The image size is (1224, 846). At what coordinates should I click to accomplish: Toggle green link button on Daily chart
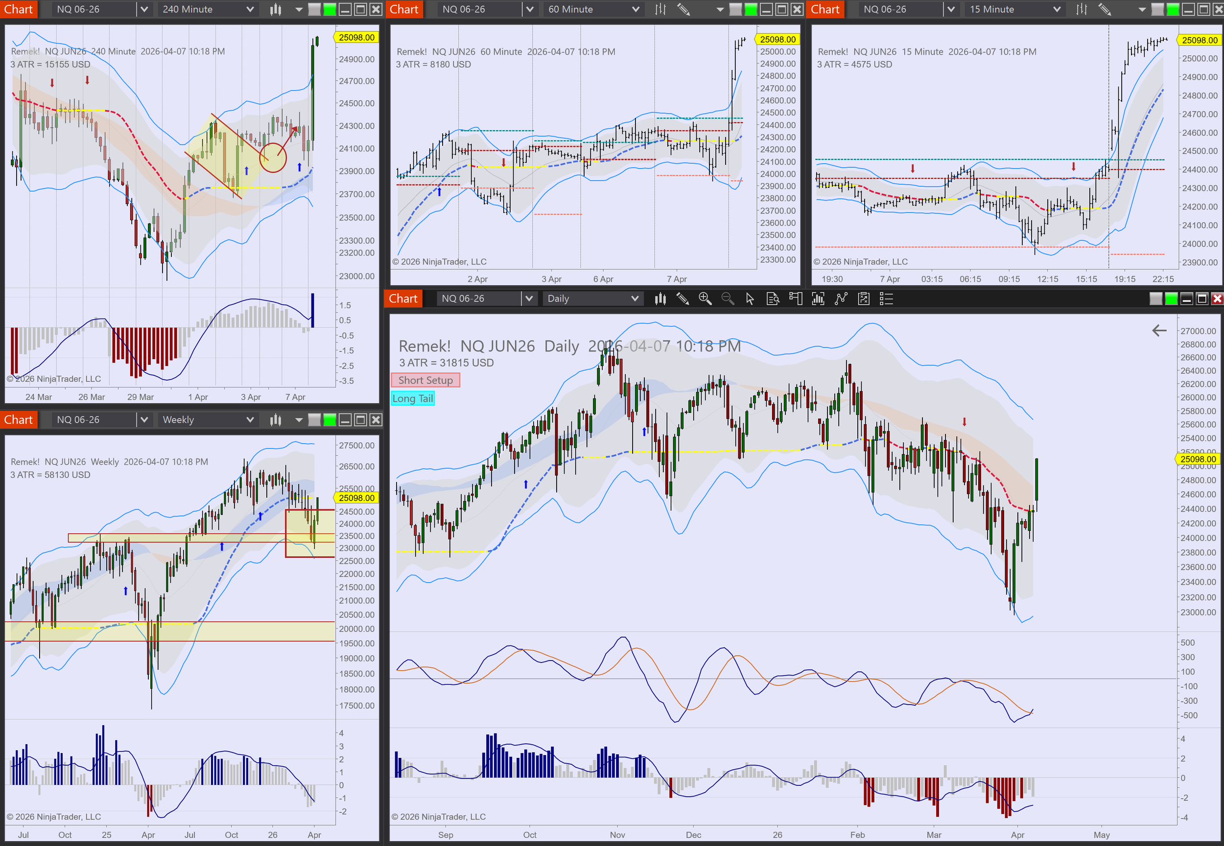(1172, 299)
